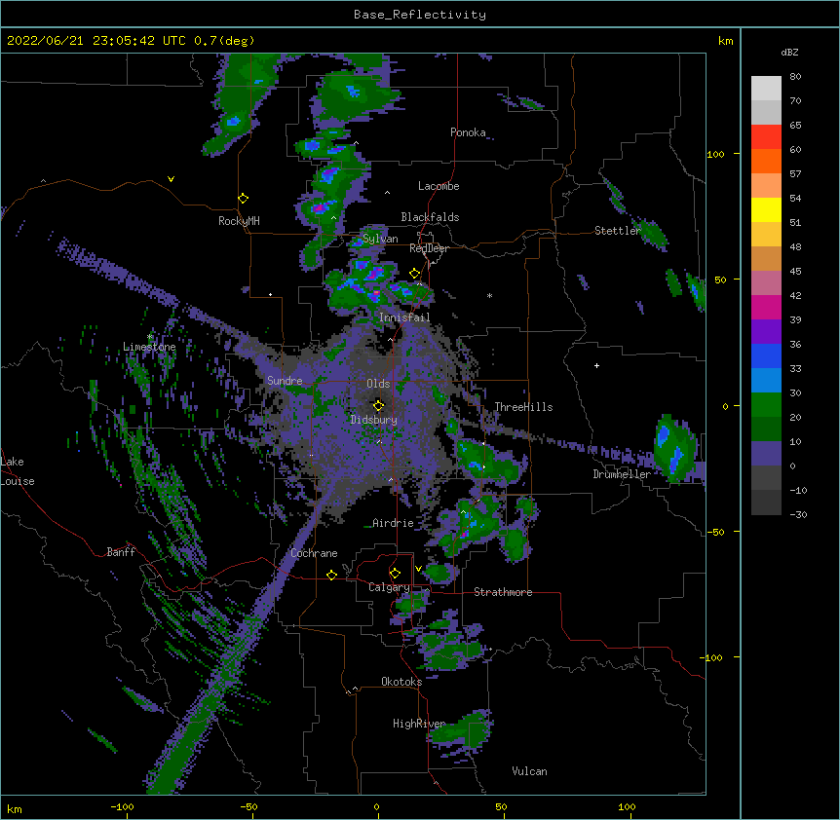Select the yellow diamond marker above Calgary label

coord(395,574)
